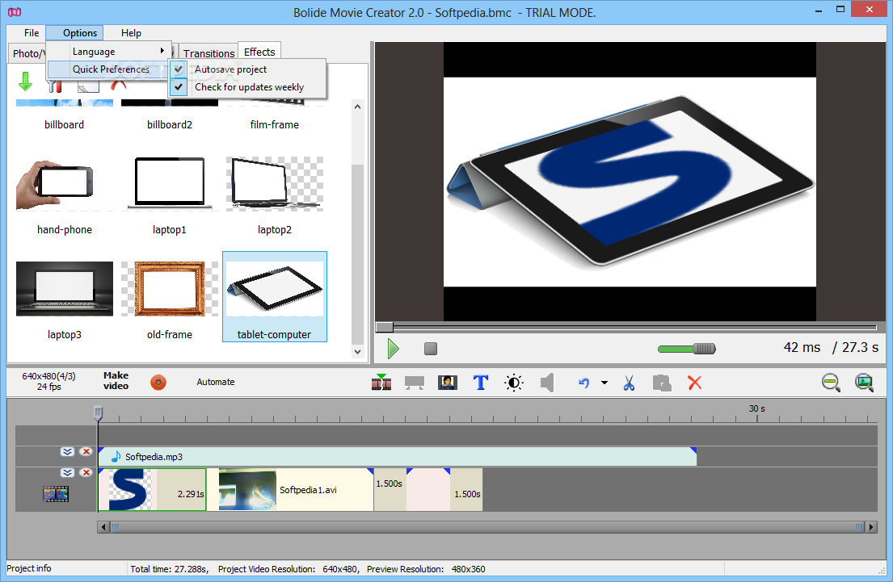Remove the Softpedia.mp3 audio track
The width and height of the screenshot is (893, 582).
point(86,452)
